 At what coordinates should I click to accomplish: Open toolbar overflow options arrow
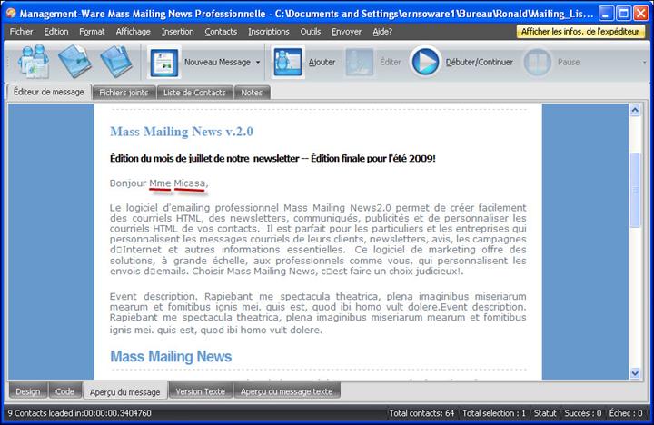pos(644,62)
